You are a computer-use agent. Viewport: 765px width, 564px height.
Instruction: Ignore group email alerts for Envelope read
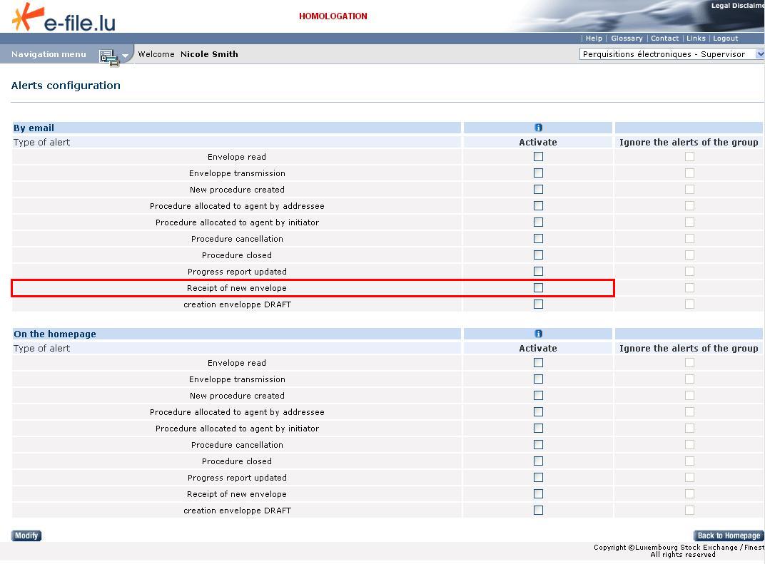point(689,156)
